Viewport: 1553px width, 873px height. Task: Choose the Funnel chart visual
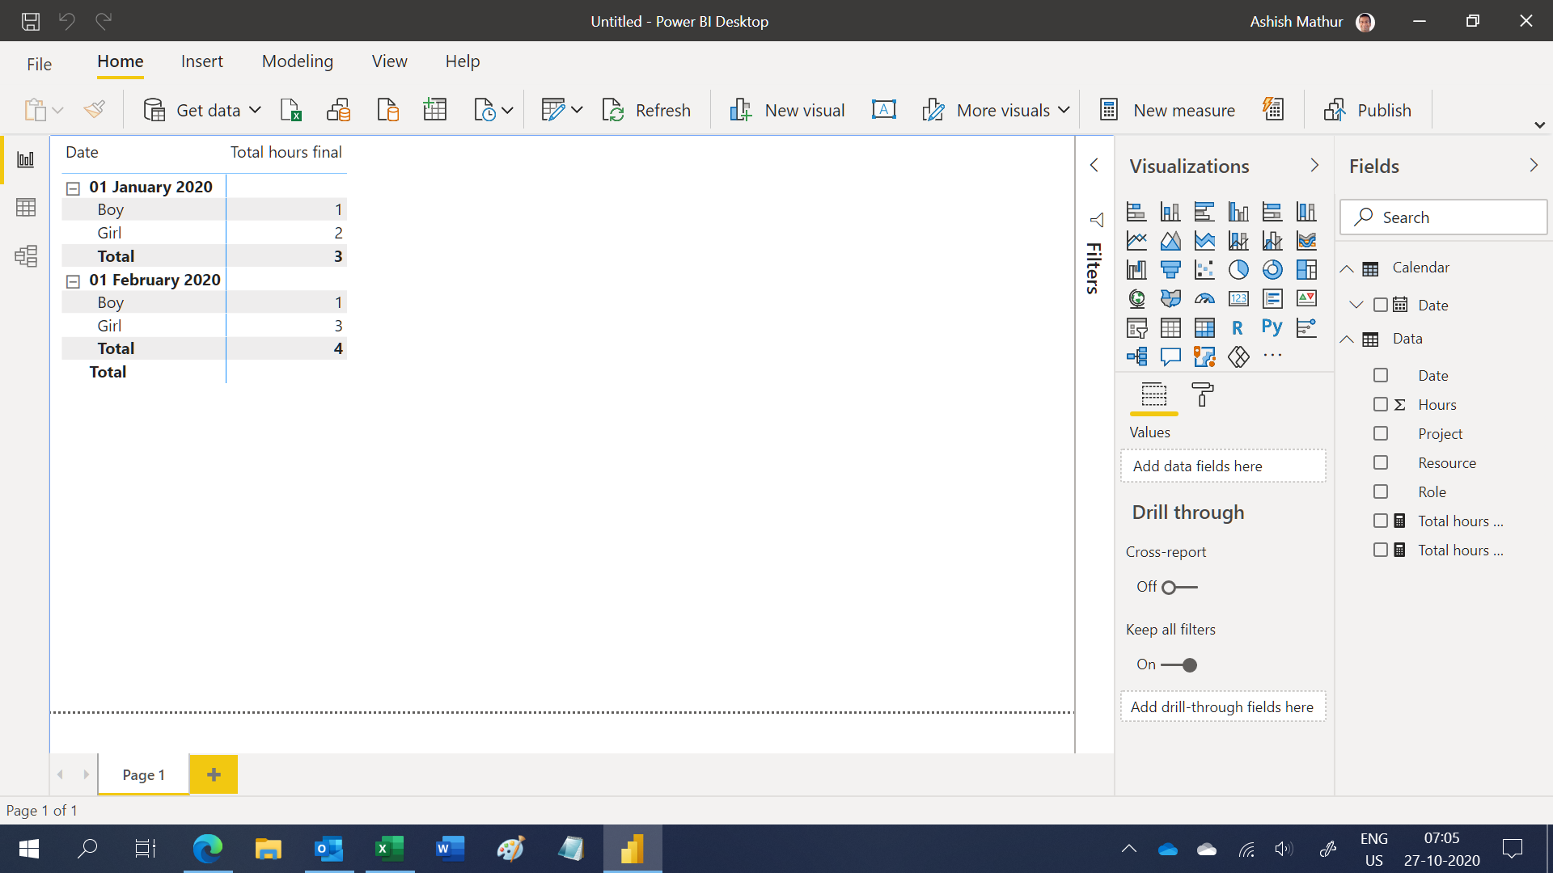tap(1170, 270)
